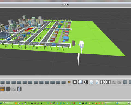Image resolution: width=131 pixels, height=105 pixels.
Task: Open the Plugins folder in Project panel
Action: (2, 83)
